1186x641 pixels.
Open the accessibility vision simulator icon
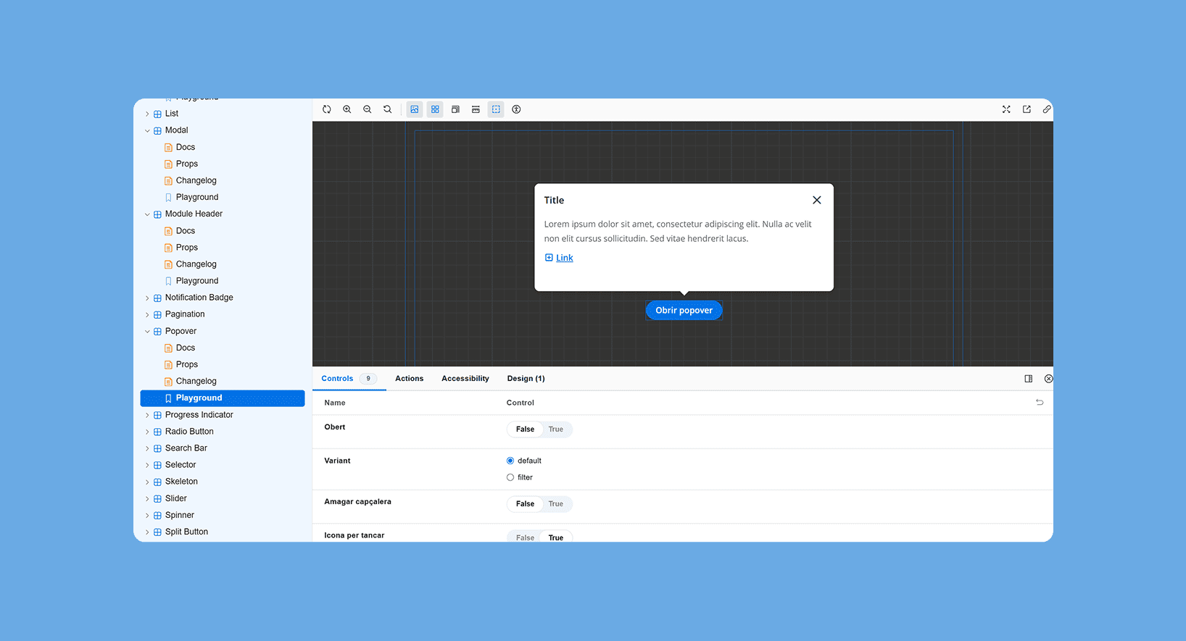[516, 109]
